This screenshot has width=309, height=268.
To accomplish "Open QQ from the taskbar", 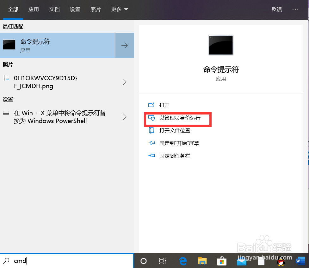I will 281,261.
